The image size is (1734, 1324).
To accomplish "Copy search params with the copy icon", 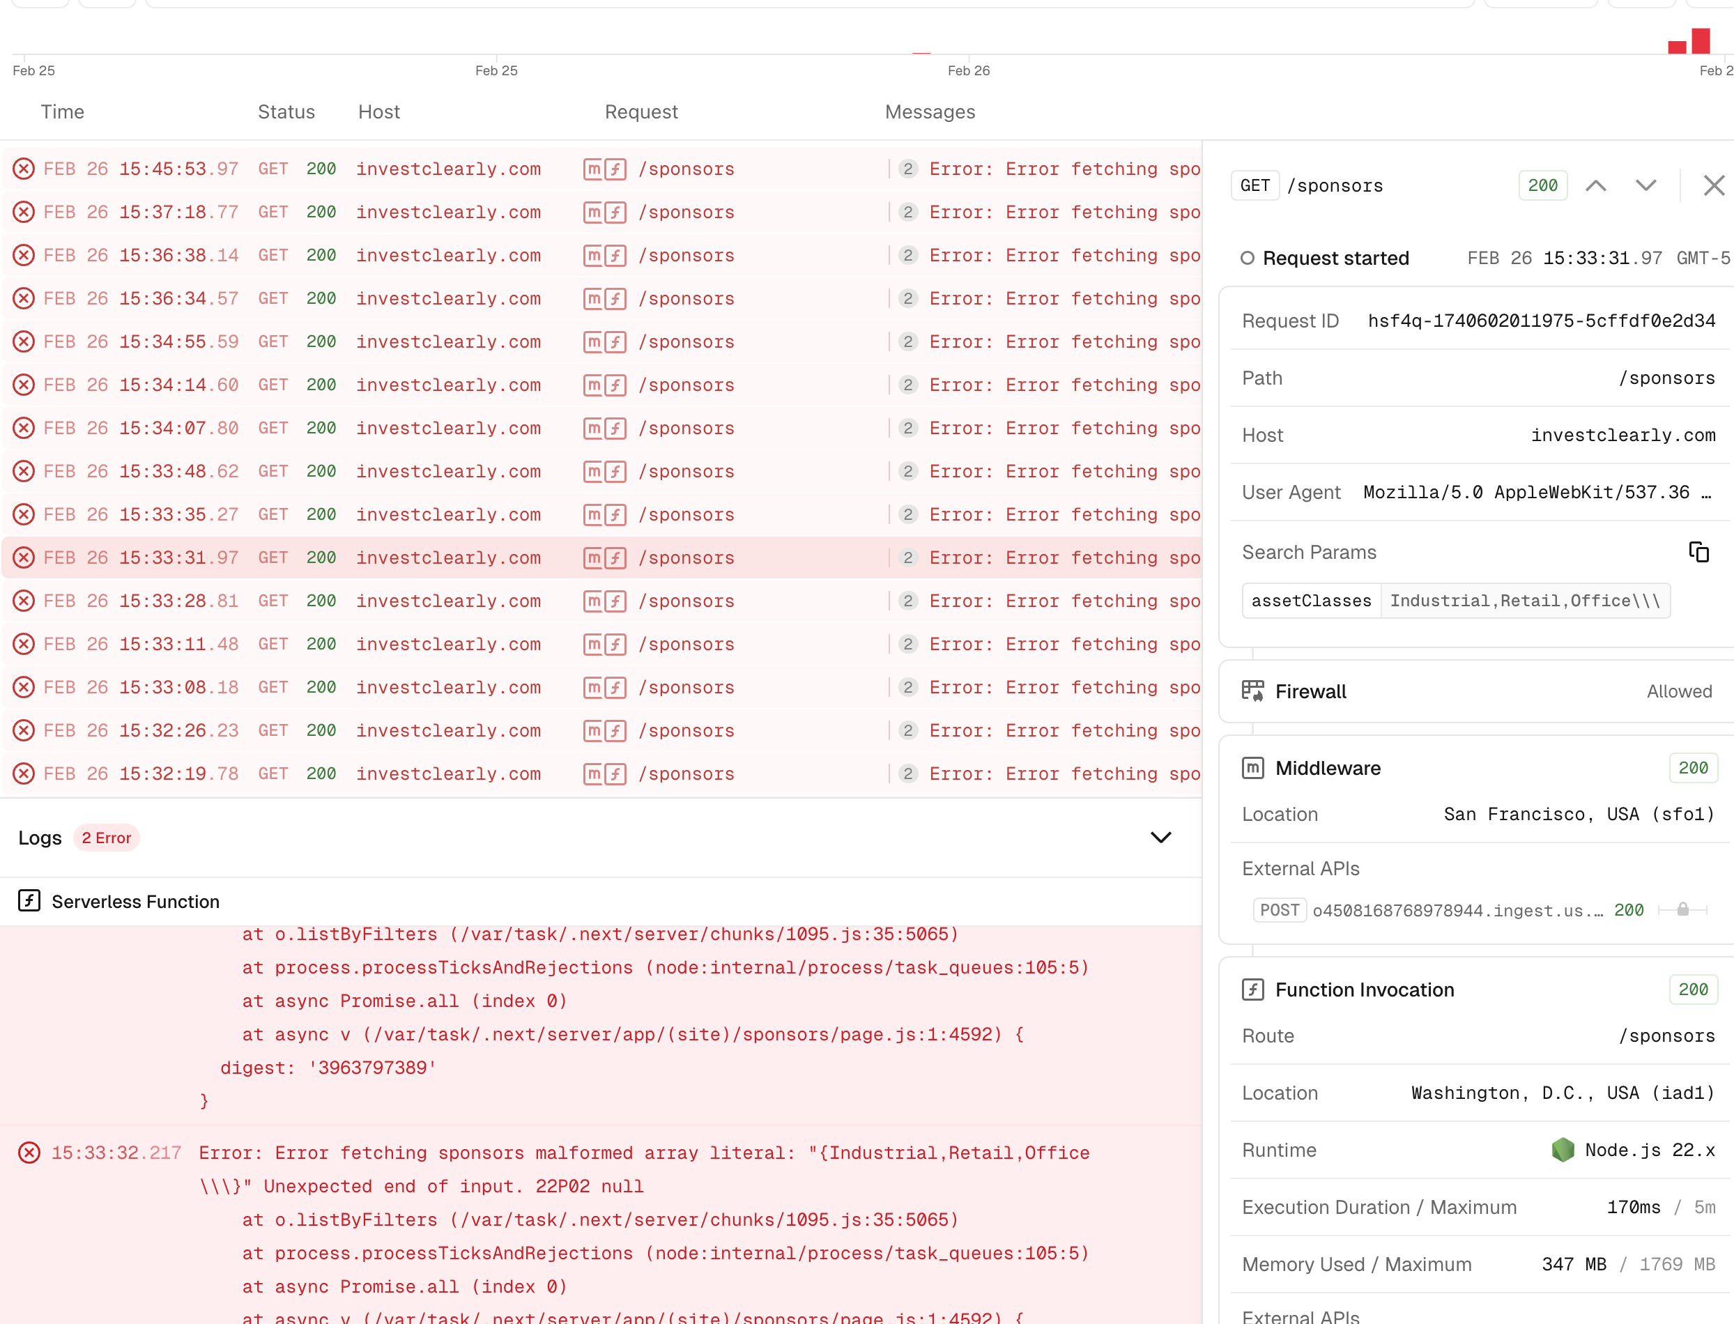I will [1698, 553].
